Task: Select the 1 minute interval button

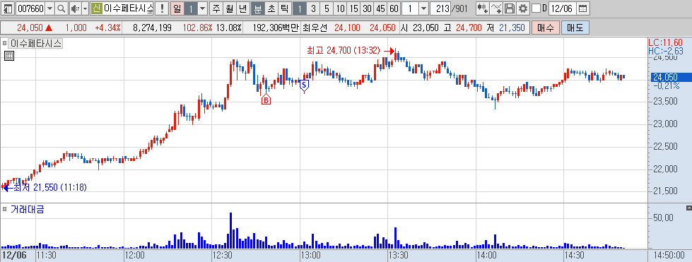Action: 299,8
